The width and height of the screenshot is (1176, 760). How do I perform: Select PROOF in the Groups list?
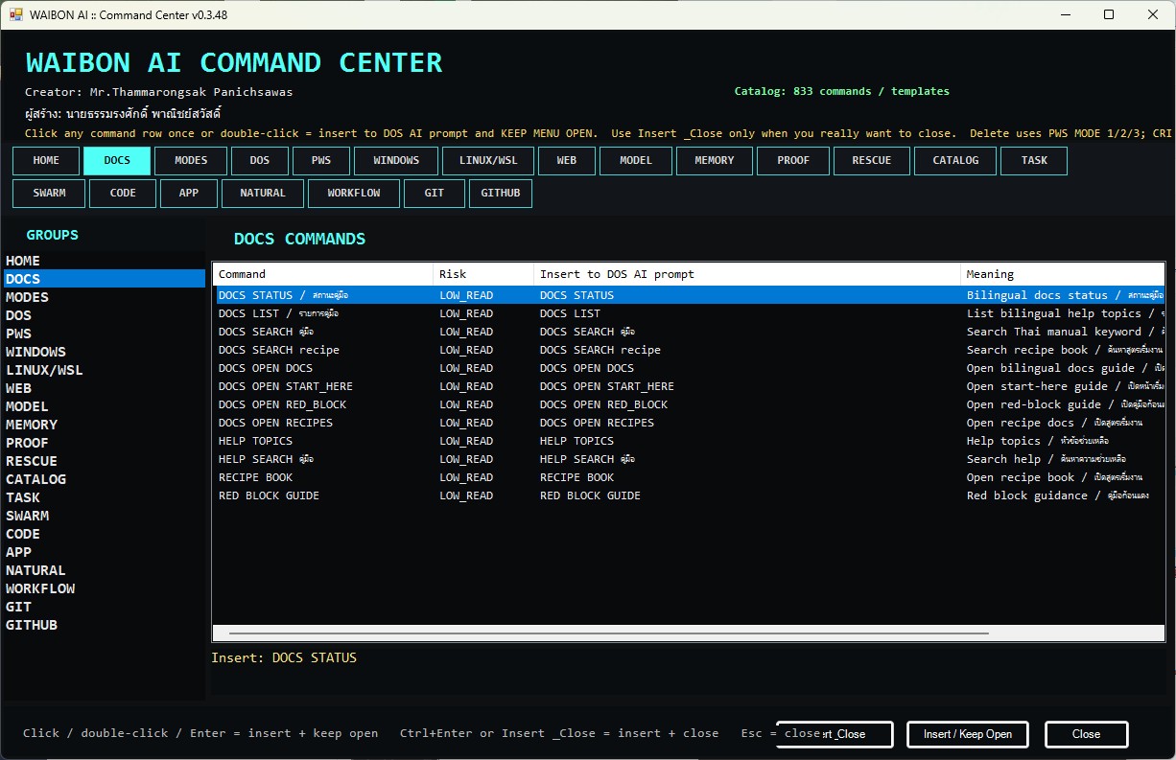[x=104, y=443]
